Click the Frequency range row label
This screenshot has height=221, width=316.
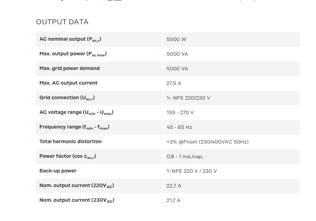[74, 127]
